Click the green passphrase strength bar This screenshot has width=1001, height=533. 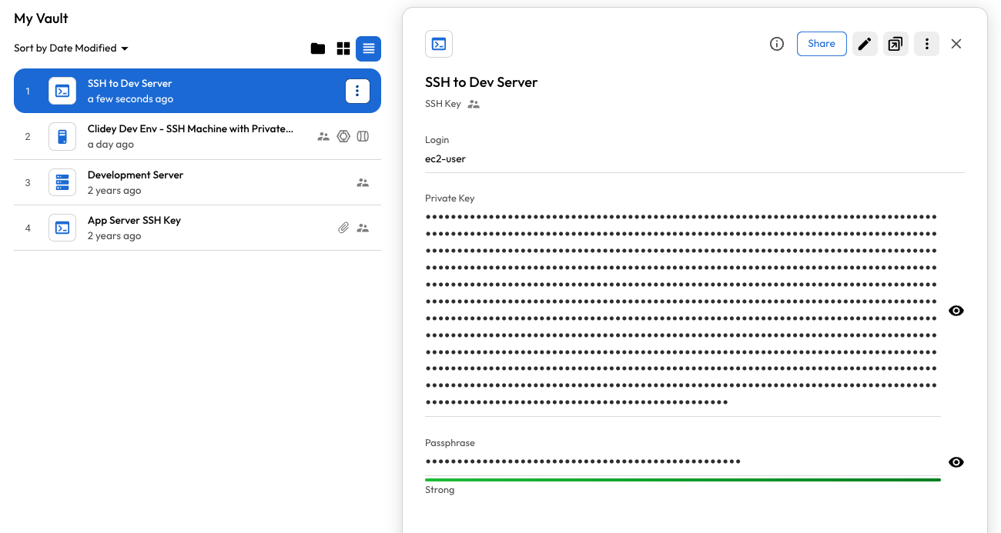(x=682, y=479)
